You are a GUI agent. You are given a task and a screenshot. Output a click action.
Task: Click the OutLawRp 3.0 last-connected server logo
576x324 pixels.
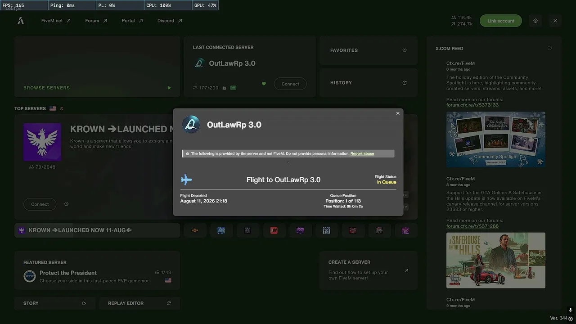click(199, 63)
